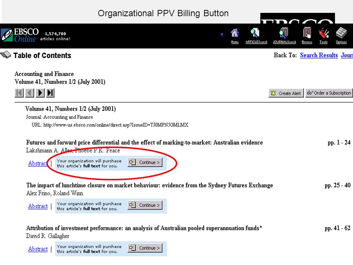The image size is (353, 265).
Task: Go to Home via house icon
Action: pos(235,33)
